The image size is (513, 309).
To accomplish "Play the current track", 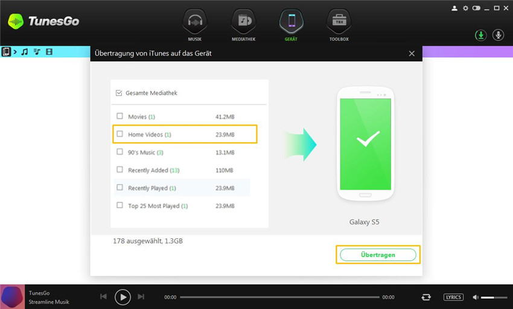I will point(123,297).
